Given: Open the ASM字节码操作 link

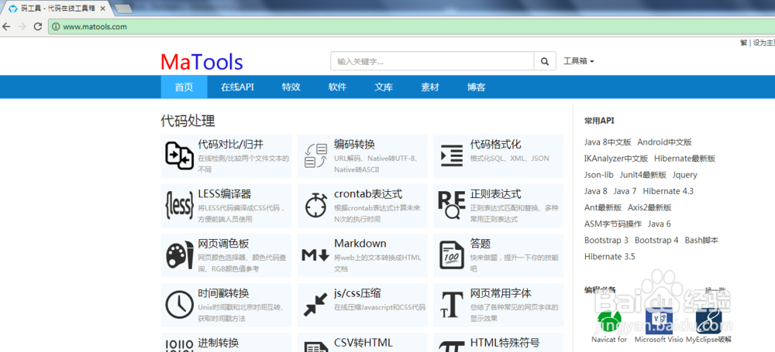Looking at the screenshot, I should pos(613,224).
